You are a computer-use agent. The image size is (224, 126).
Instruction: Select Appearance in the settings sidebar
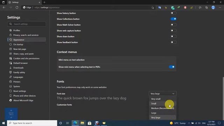pos(27,40)
